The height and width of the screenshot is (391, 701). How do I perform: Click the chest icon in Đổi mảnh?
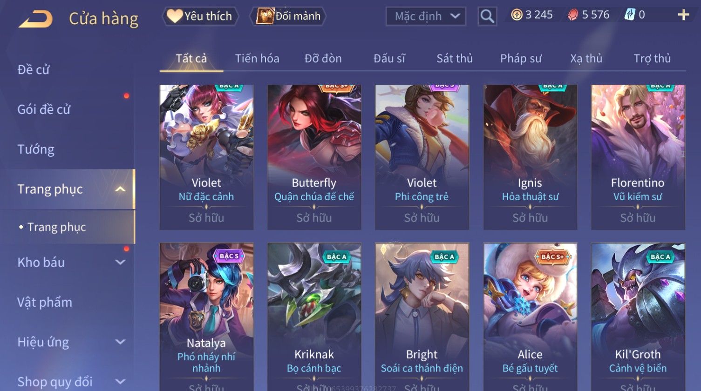[265, 16]
